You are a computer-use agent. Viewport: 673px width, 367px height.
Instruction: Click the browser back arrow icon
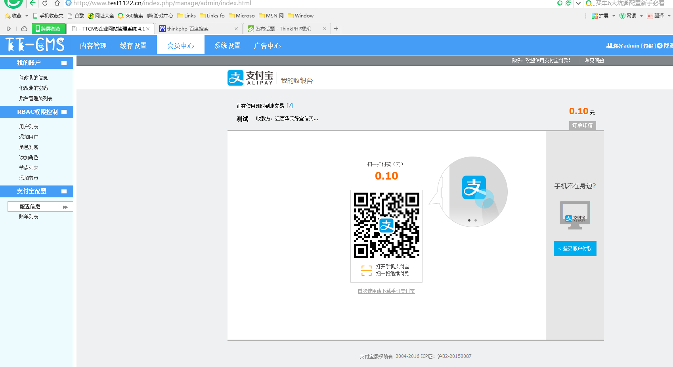[33, 3]
